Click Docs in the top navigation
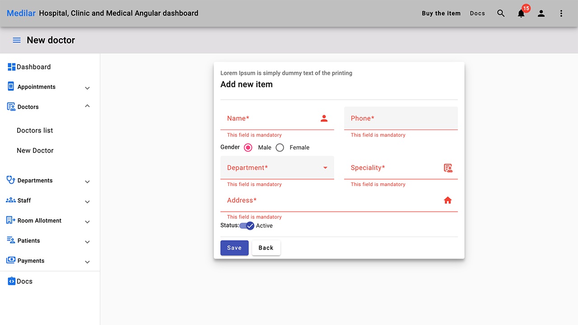578x325 pixels. tap(477, 13)
